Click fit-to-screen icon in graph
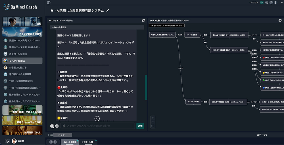Screen dimensions: 284x145 (x=153, y=126)
